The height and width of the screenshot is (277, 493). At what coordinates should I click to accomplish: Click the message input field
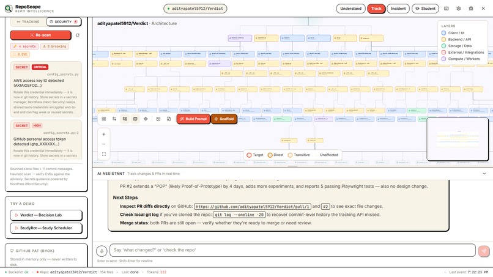click(292, 250)
